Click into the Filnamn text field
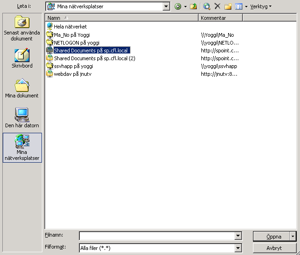This screenshot has width=300, height=255. pos(157,236)
